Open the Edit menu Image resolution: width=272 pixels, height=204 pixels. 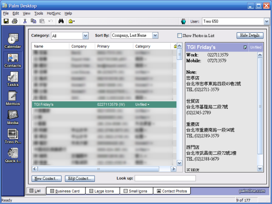tap(16, 13)
